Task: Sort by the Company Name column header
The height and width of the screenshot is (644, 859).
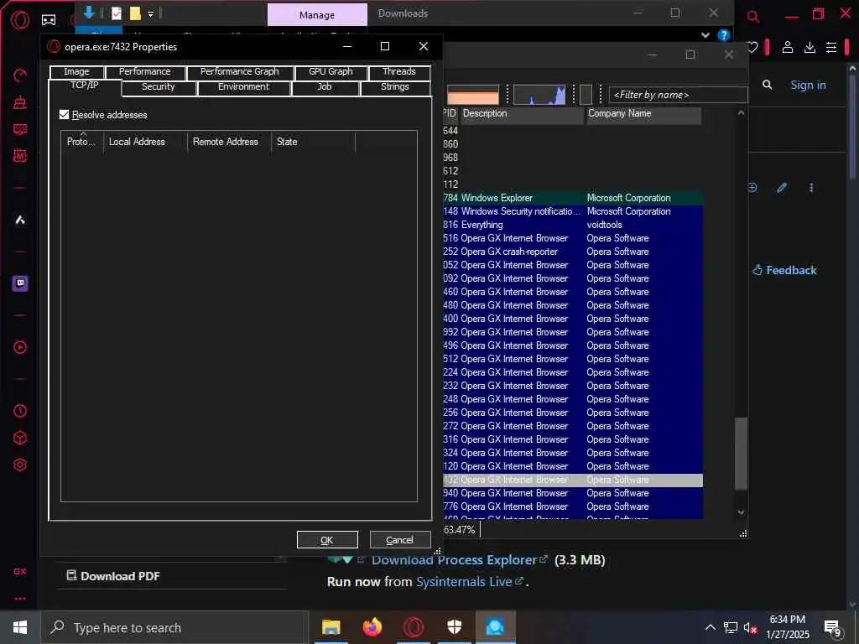Action: point(643,114)
